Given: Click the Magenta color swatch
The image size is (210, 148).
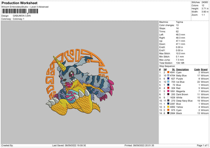Looking at the screenshot, I should tap(168, 91).
